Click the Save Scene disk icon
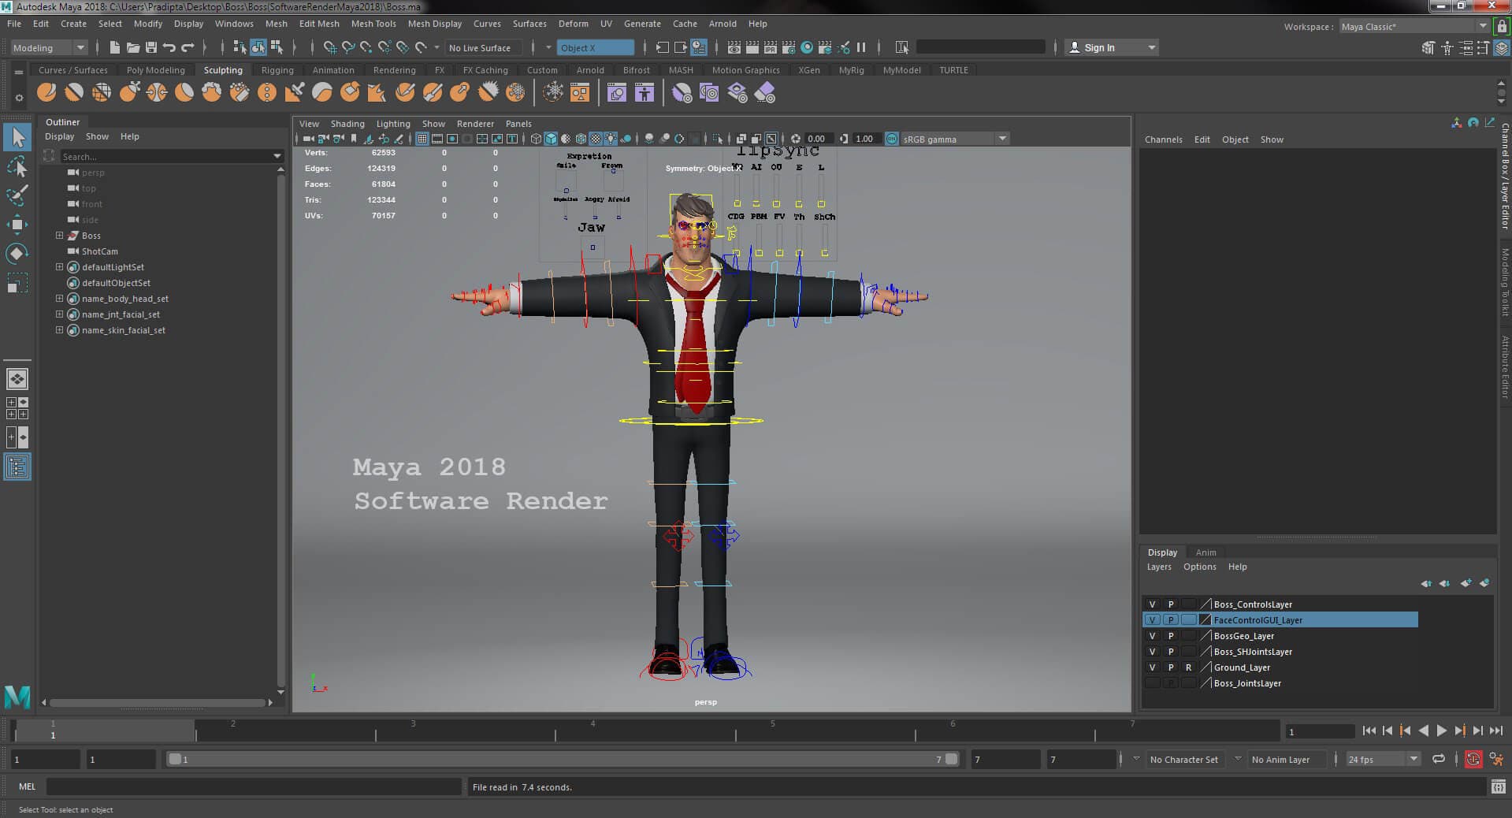1512x818 pixels. click(150, 47)
